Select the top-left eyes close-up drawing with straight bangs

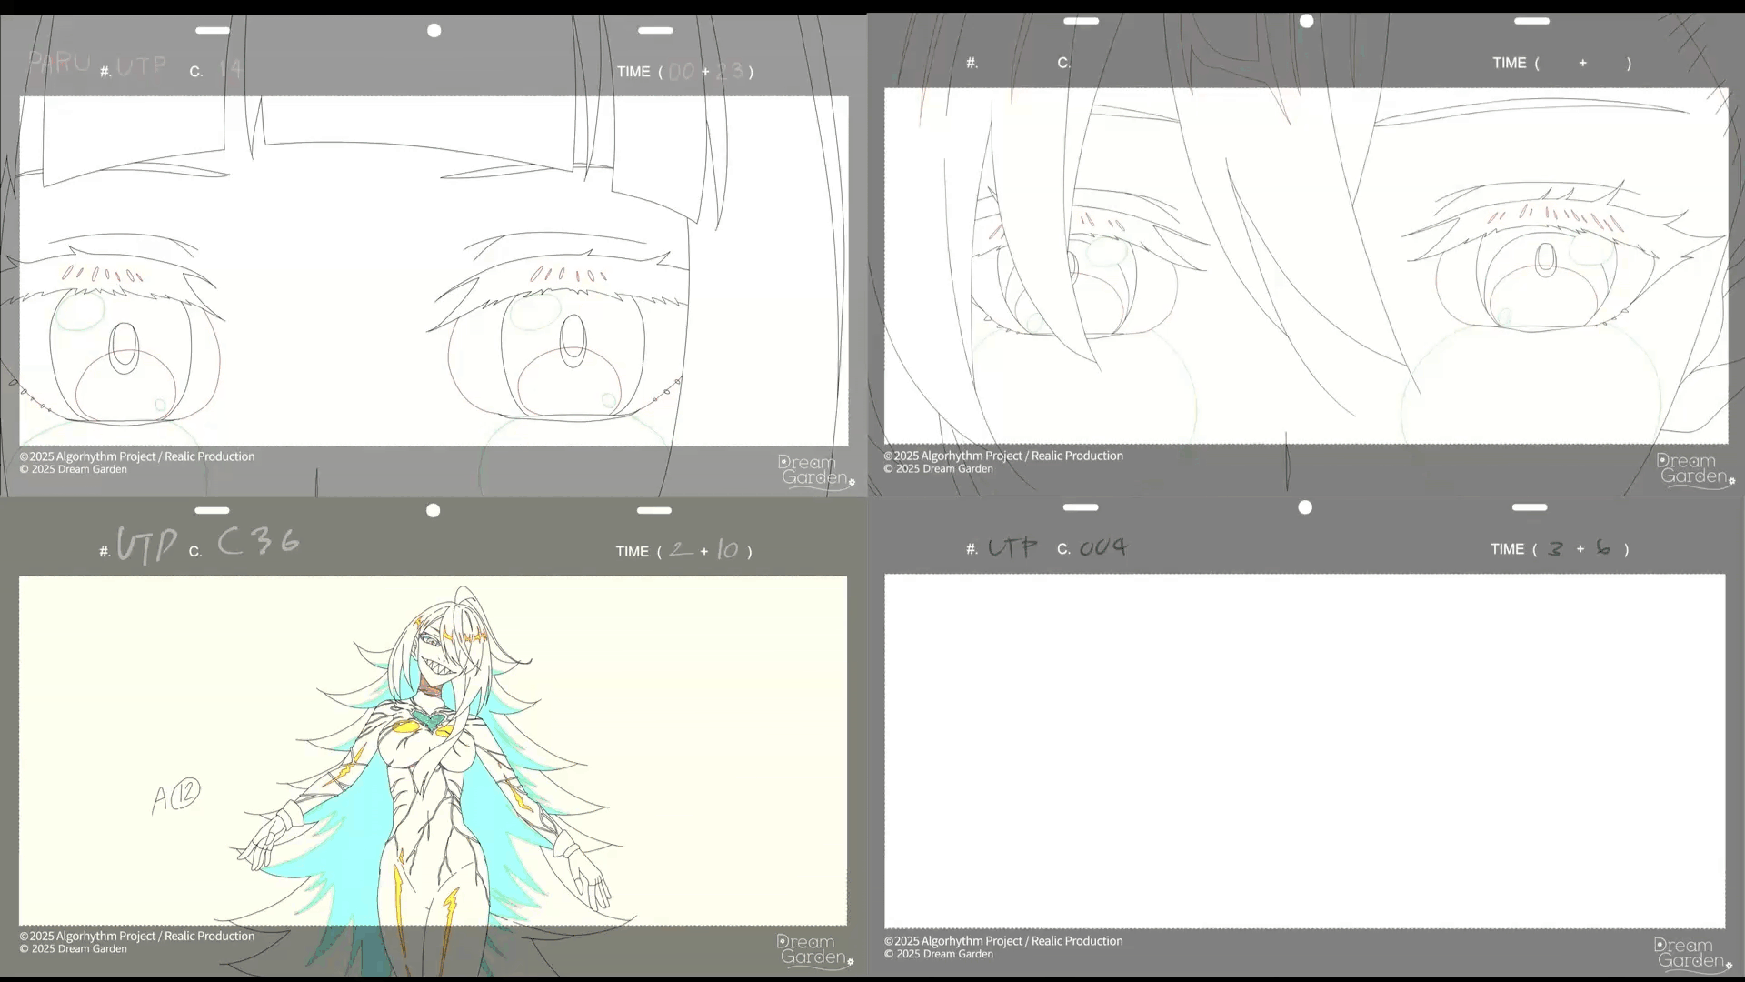pyautogui.click(x=434, y=271)
